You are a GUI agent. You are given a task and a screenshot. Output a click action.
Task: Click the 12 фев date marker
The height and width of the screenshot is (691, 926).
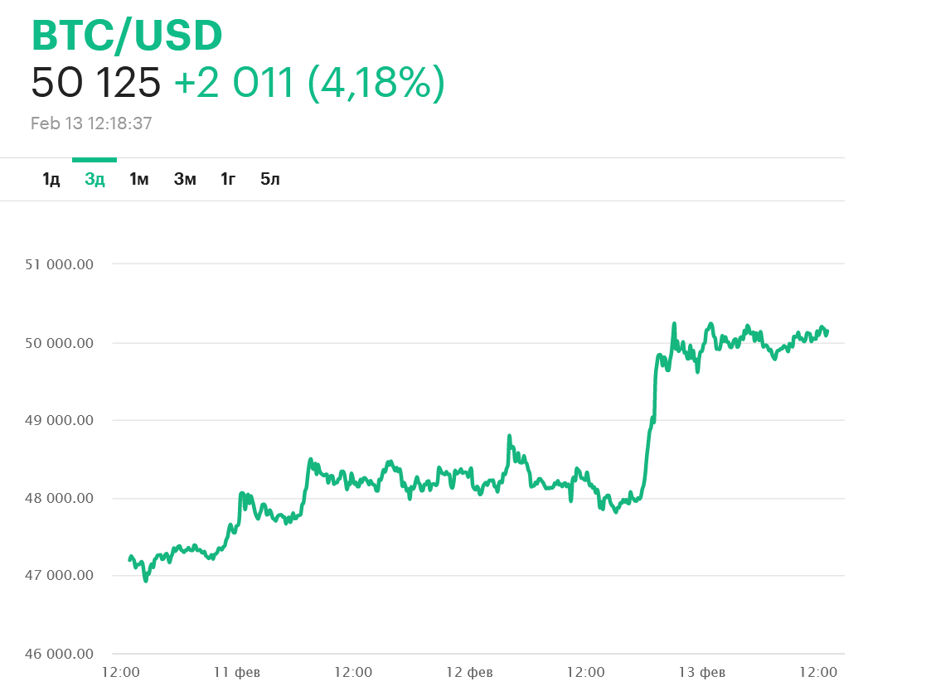(x=469, y=672)
